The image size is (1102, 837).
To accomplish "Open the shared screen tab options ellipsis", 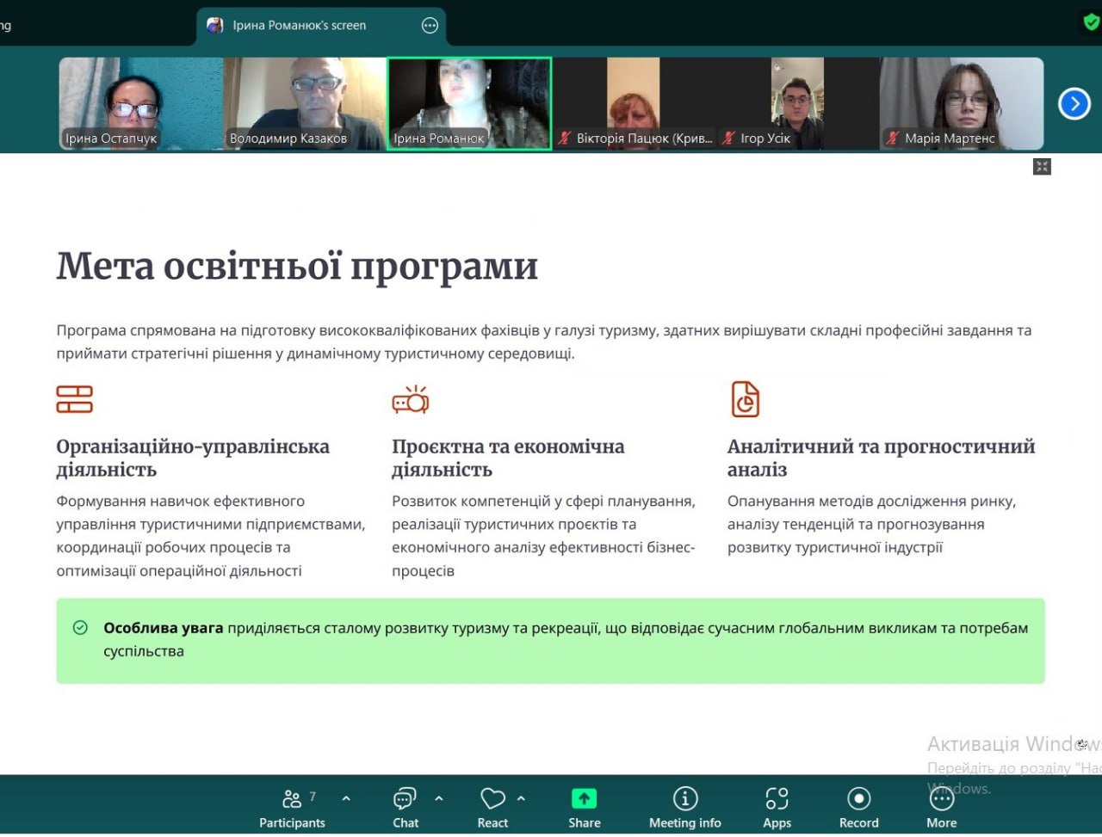I will pos(430,26).
